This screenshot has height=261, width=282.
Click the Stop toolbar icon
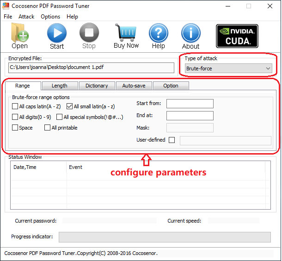point(89,32)
